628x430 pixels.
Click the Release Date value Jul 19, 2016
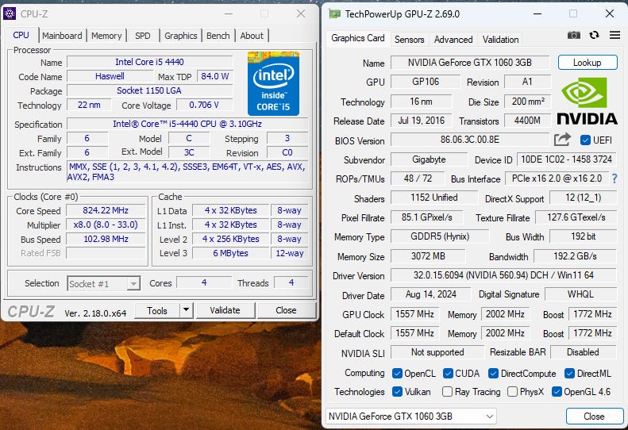tap(422, 121)
